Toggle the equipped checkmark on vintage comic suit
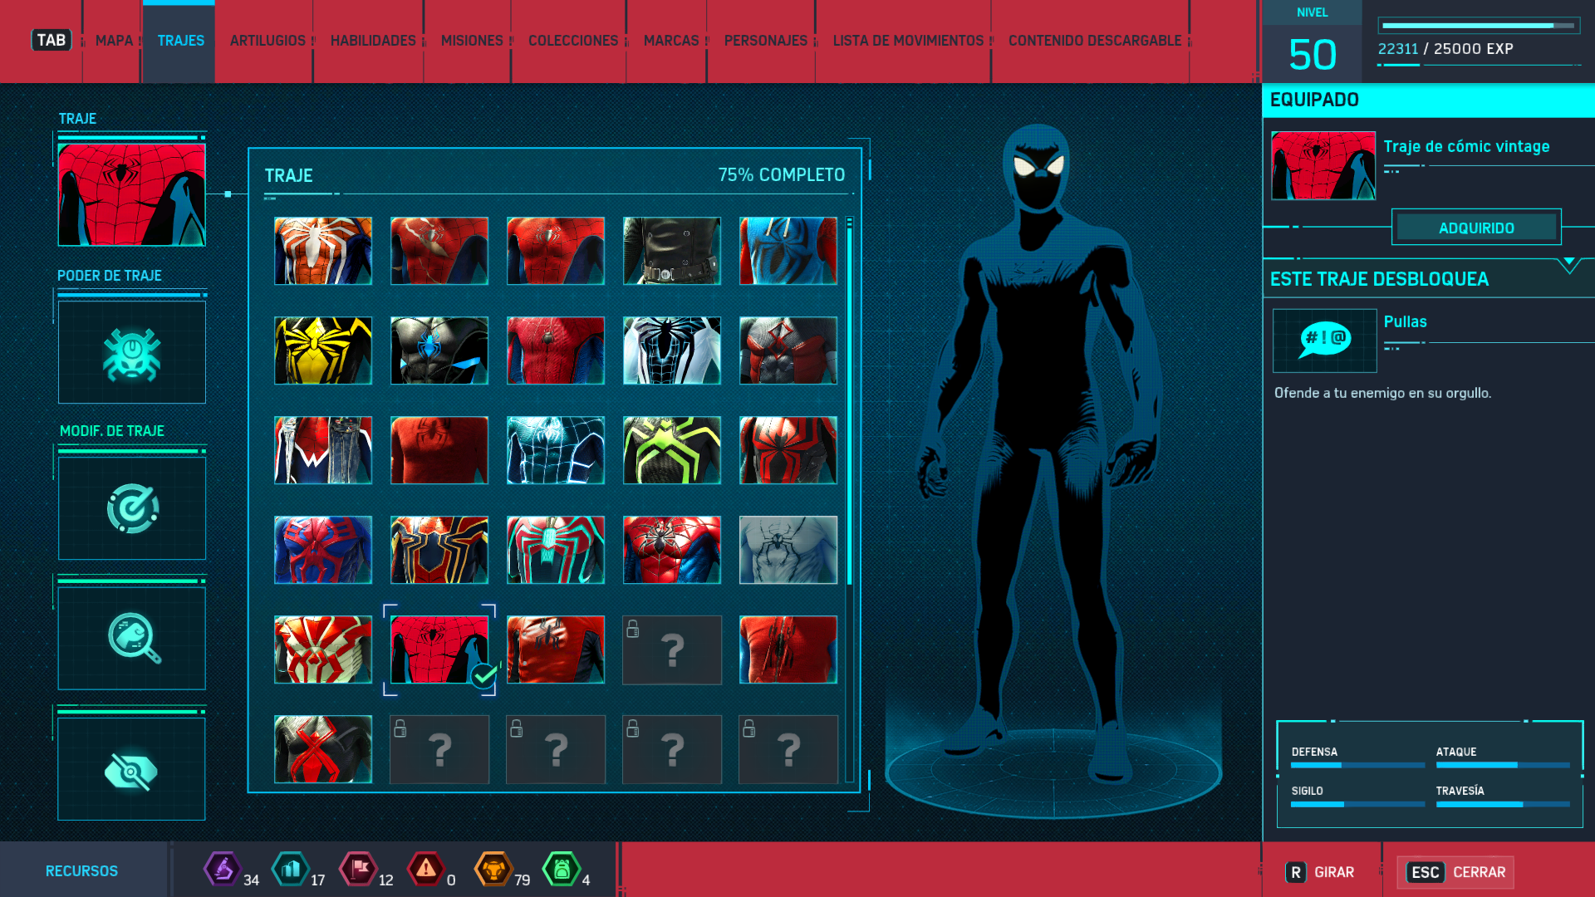Viewport: 1595px width, 897px height. [x=483, y=676]
